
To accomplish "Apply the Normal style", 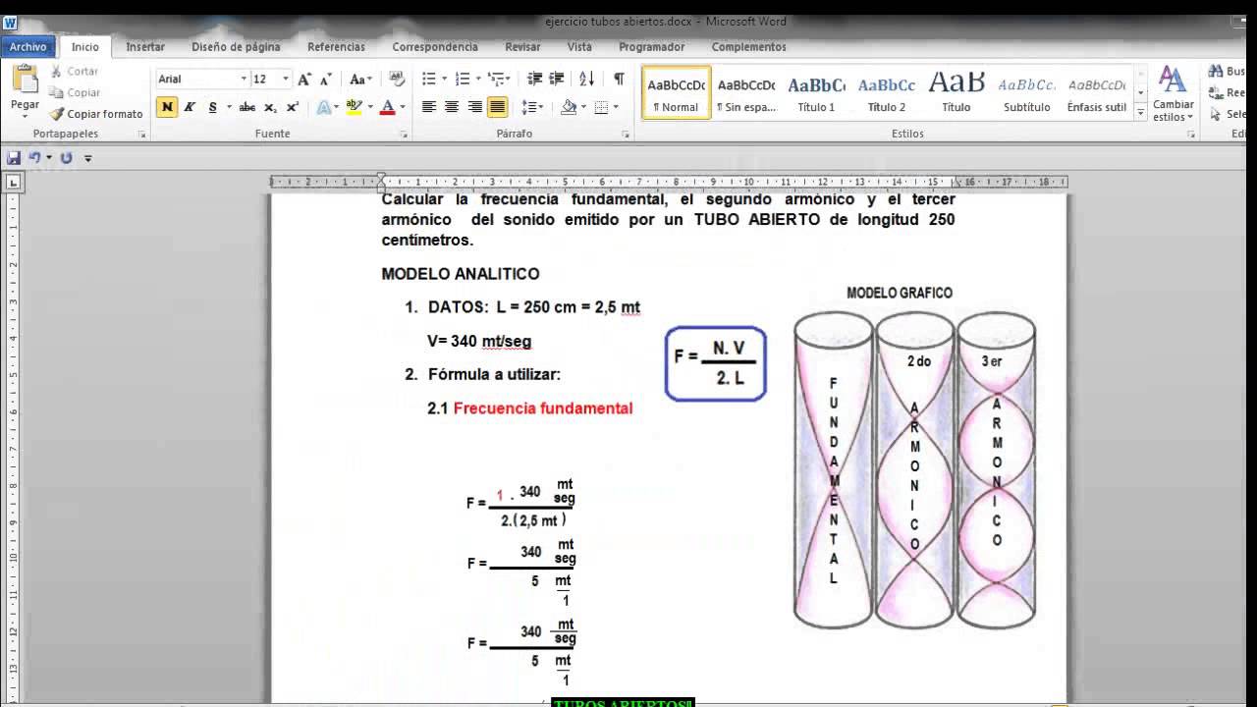I will (x=676, y=92).
